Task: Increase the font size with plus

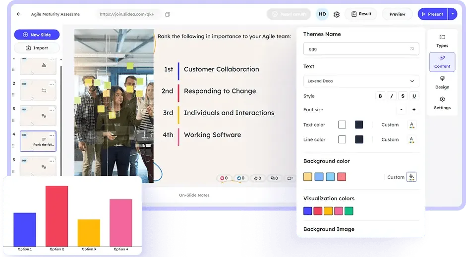Action: 414,110
